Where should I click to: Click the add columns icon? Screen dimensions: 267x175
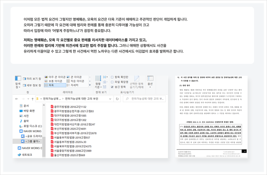(x=105, y=82)
